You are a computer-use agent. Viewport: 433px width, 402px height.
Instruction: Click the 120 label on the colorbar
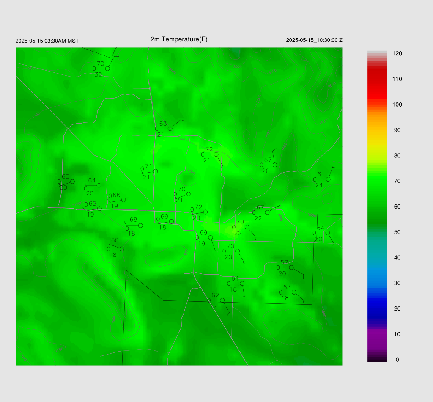[x=397, y=54]
